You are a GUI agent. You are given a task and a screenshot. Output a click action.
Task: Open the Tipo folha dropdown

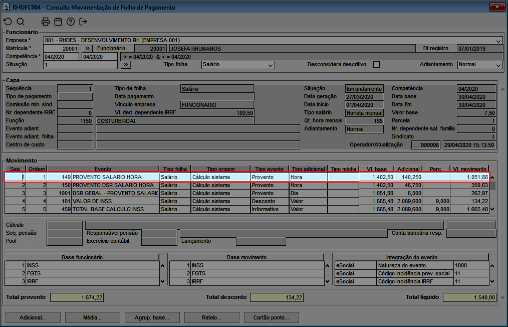click(271, 65)
